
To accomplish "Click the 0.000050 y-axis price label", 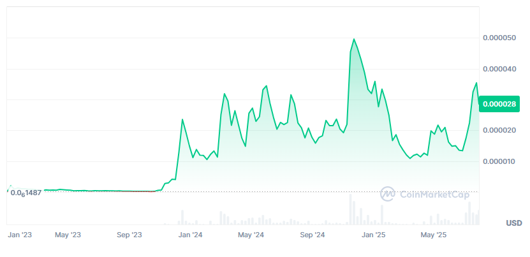I will point(499,38).
